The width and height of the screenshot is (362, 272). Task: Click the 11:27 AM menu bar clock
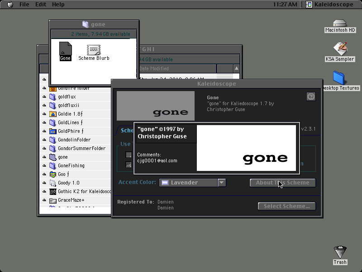[285, 5]
